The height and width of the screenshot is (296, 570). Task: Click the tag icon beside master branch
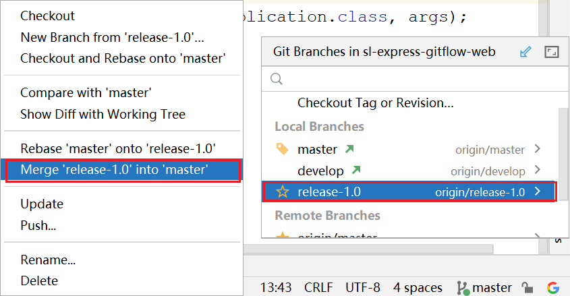[x=283, y=149]
